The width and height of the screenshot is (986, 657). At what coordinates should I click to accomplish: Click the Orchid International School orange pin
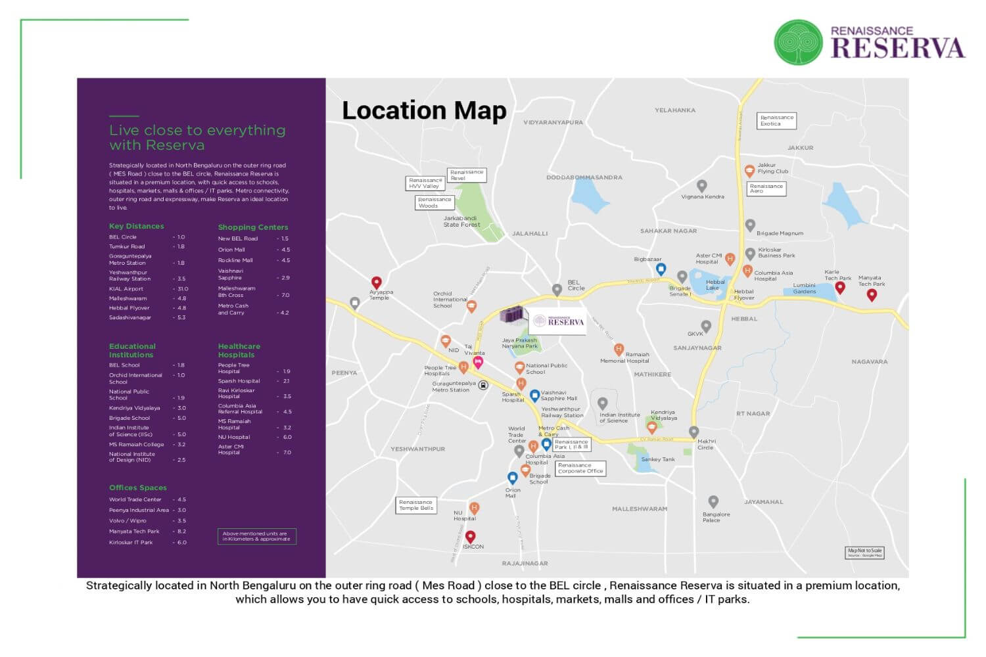click(471, 306)
